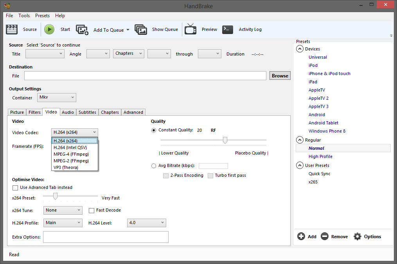Open the Tools menu
397x264 pixels.
pyautogui.click(x=24, y=16)
